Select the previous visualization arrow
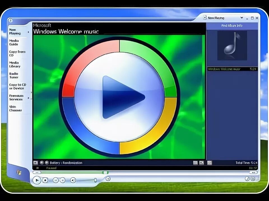This screenshot has height=201, width=269. point(42,163)
